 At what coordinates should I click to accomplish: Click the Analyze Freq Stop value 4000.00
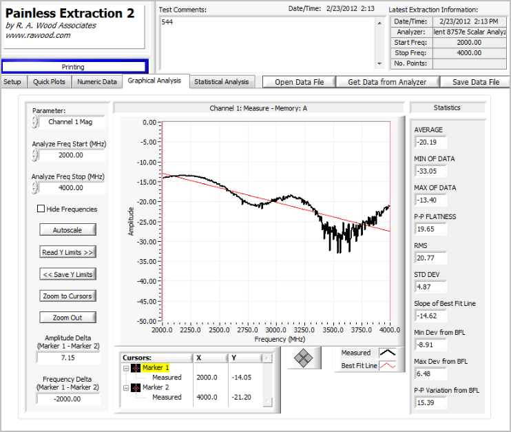tap(71, 188)
